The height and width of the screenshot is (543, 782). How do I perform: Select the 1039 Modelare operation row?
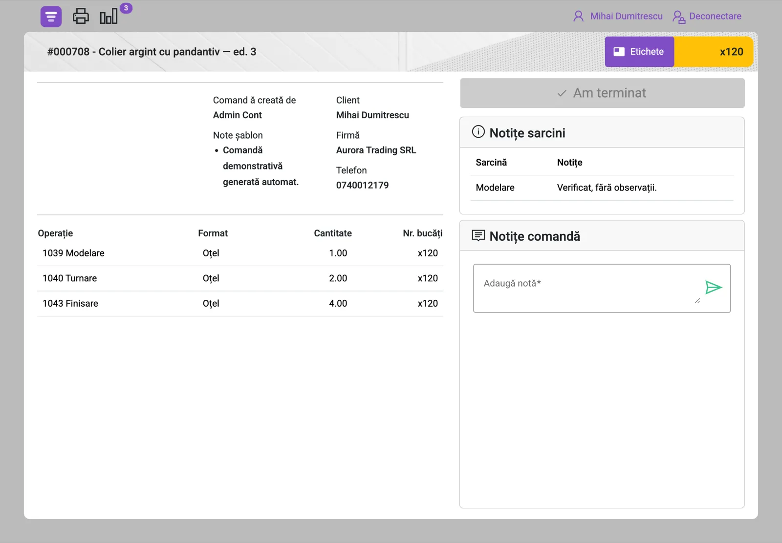pyautogui.click(x=240, y=253)
